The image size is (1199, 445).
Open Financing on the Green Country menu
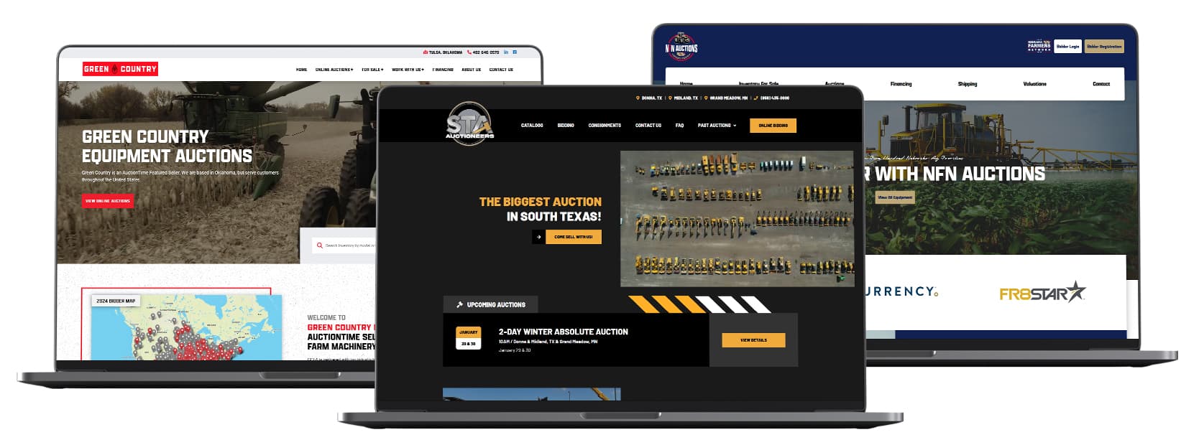tap(443, 70)
